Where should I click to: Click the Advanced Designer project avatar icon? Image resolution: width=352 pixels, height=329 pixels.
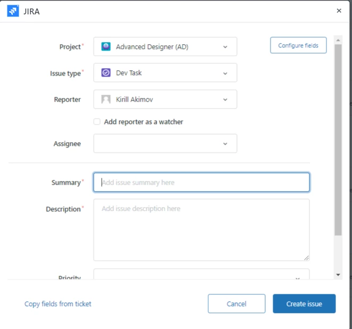106,46
